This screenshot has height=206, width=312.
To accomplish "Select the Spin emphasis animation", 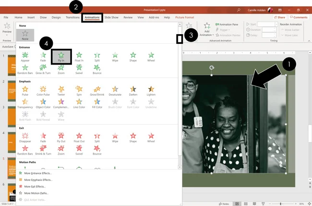I will pos(79,91).
